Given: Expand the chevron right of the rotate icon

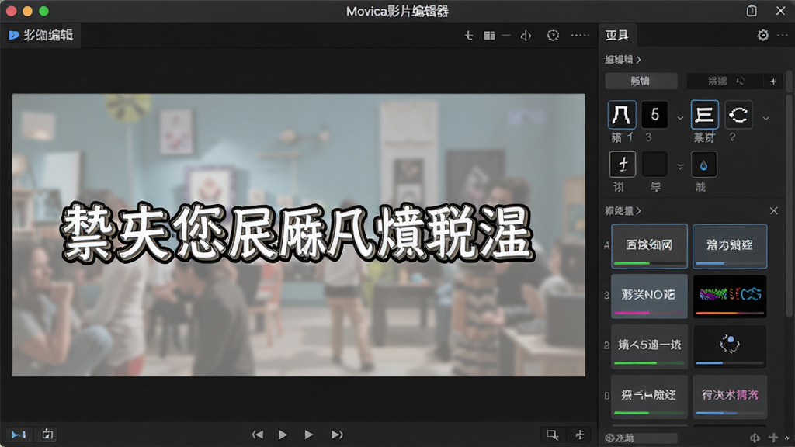Looking at the screenshot, I should pyautogui.click(x=766, y=118).
